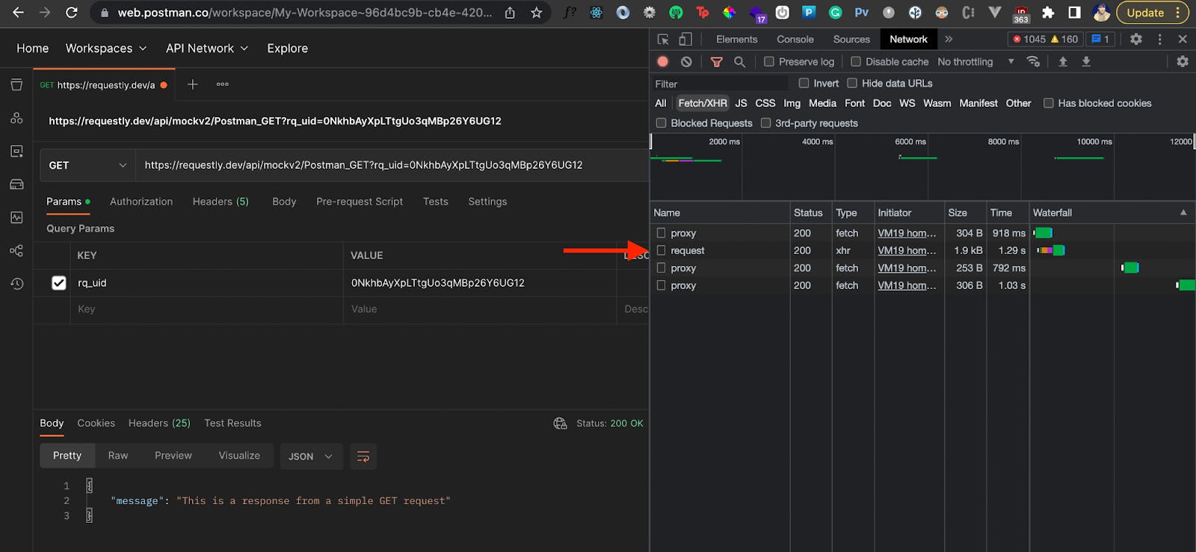Open network conditions wifi icon

(1033, 61)
